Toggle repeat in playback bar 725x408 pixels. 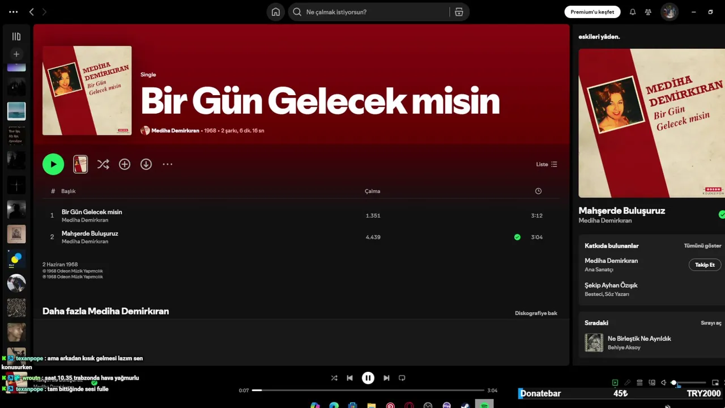click(x=402, y=378)
